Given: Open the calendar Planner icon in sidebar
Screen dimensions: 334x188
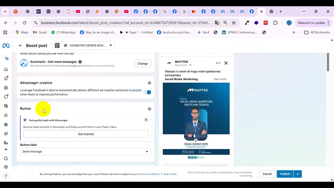Looking at the screenshot, I should pyautogui.click(x=6, y=125).
